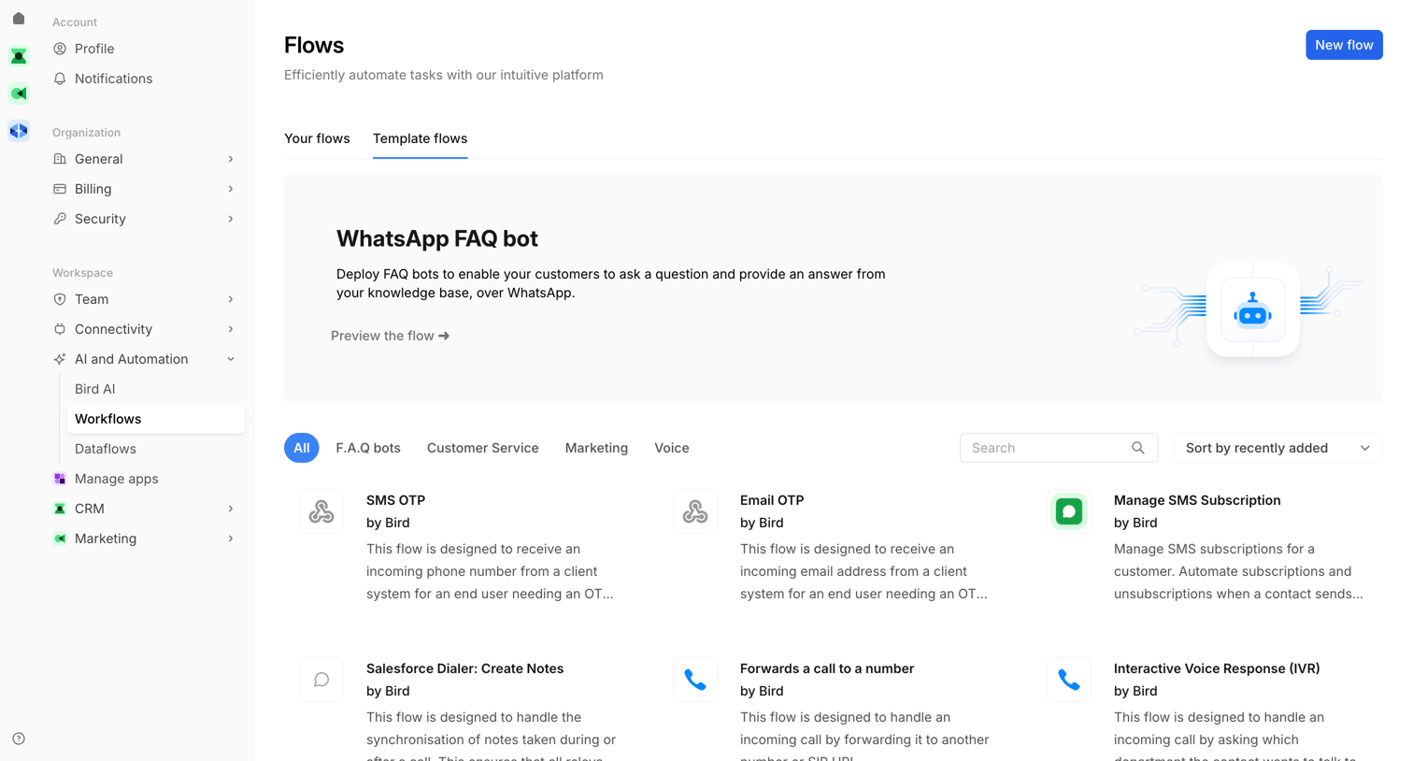Filter templates by Customer Service

[483, 448]
